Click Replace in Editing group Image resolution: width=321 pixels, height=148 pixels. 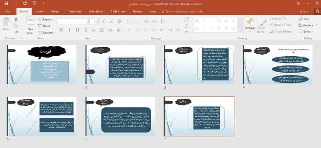pyautogui.click(x=306, y=25)
